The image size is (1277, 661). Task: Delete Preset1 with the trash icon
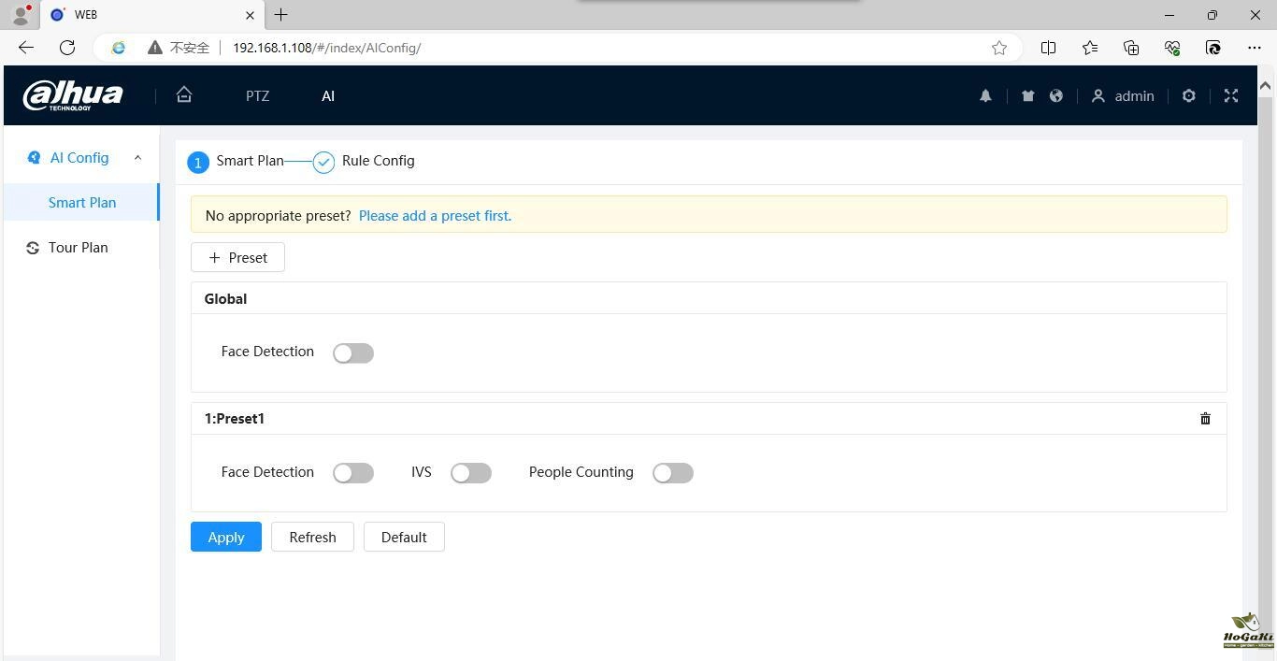click(x=1205, y=419)
